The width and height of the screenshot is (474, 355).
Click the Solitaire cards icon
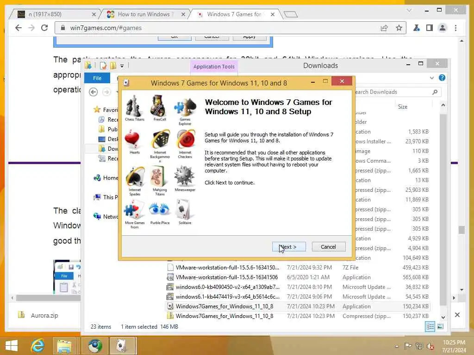click(184, 209)
